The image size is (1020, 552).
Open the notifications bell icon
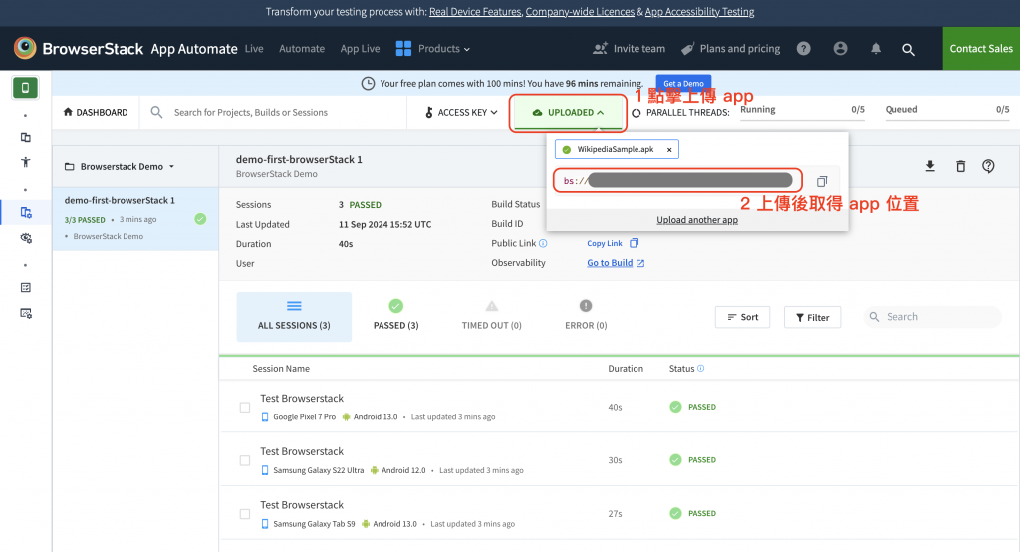(876, 48)
